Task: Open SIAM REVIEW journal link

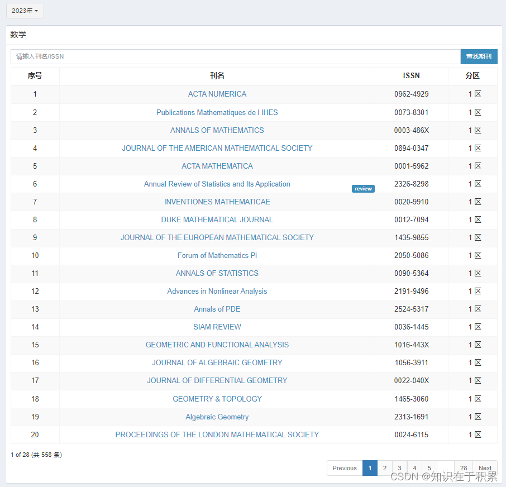Action: [x=217, y=327]
